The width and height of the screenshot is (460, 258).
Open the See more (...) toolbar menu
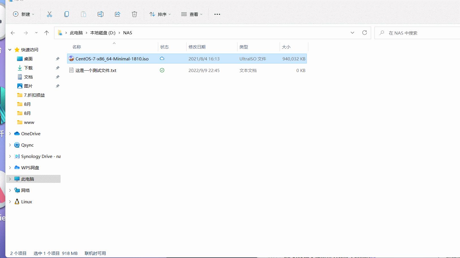[x=217, y=14]
